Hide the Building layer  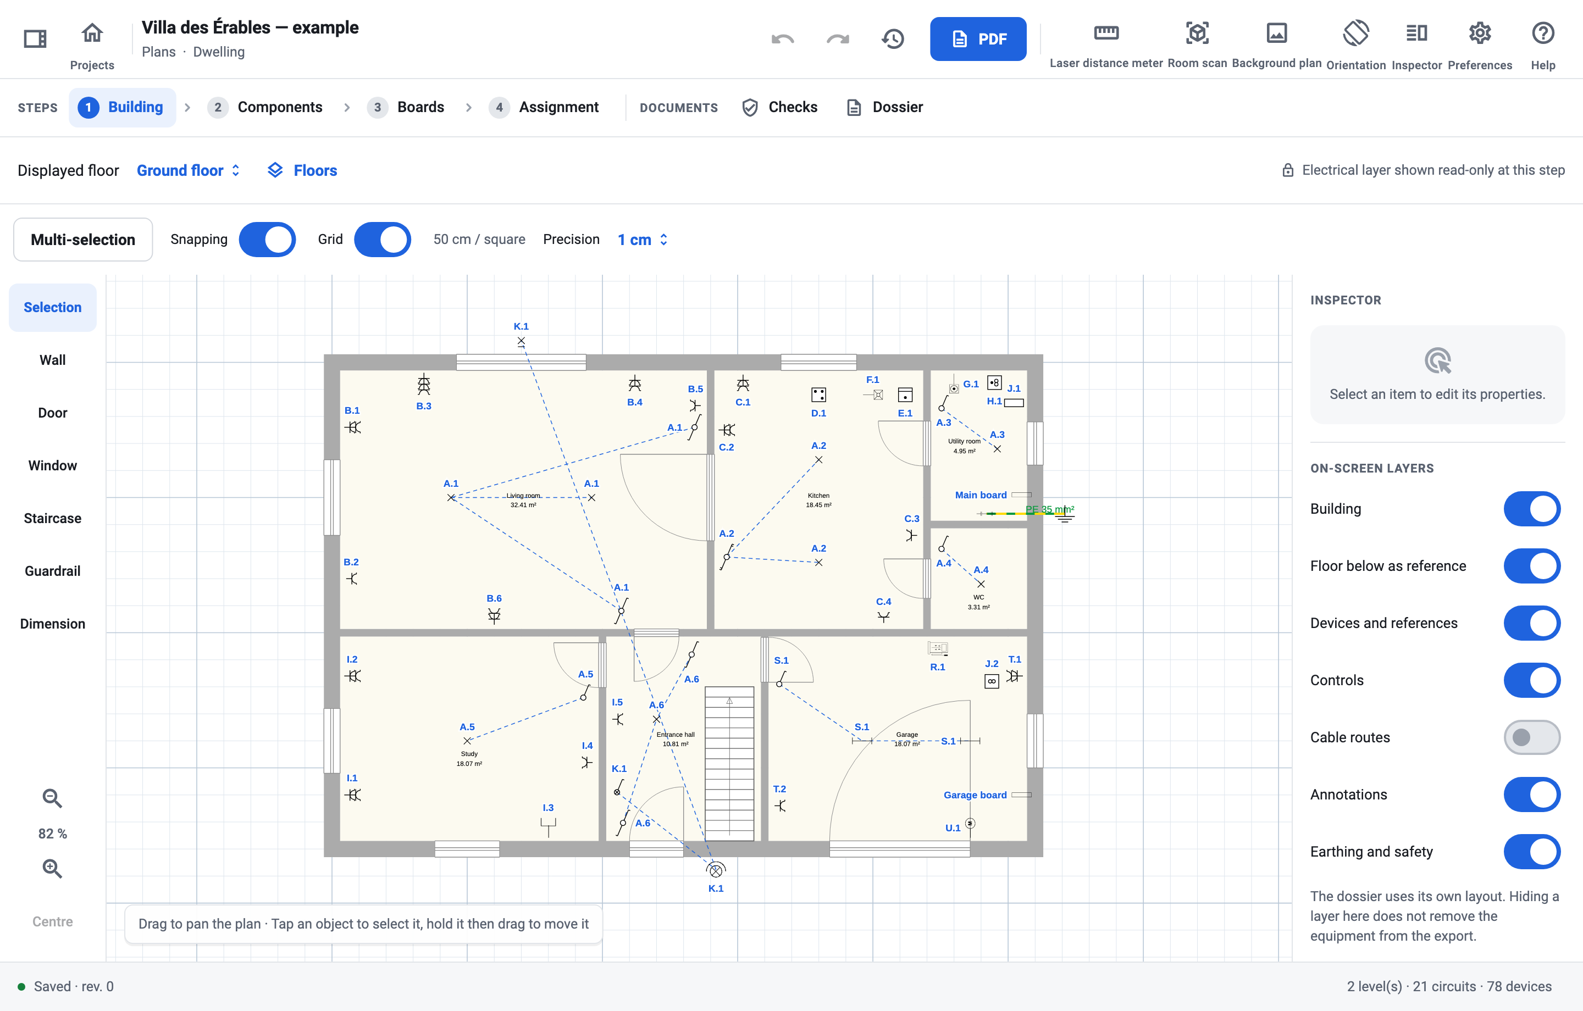tap(1532, 509)
